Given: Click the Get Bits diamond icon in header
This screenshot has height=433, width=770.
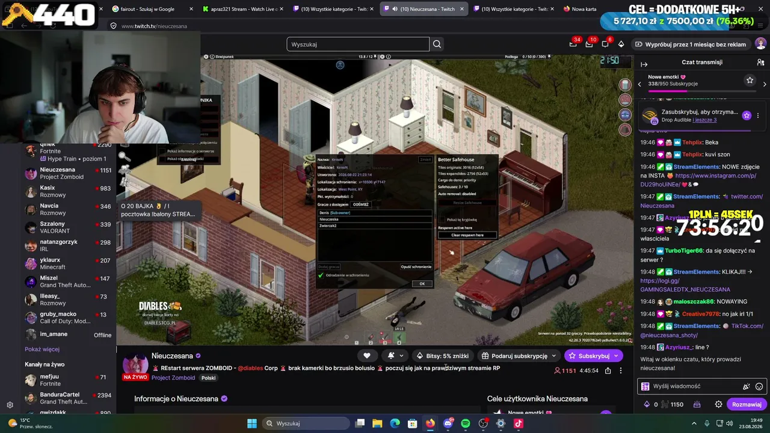Looking at the screenshot, I should tap(621, 44).
